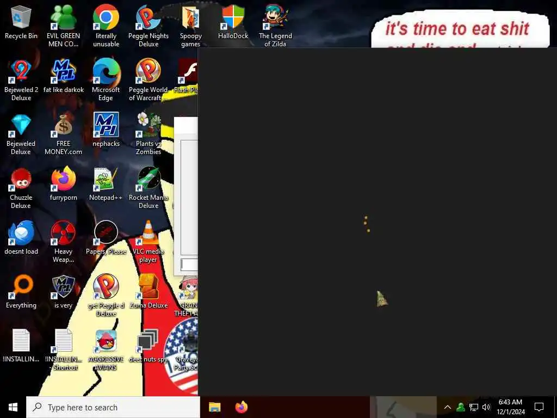Launch get Peggle'd Deluxe shortcut

click(106, 295)
